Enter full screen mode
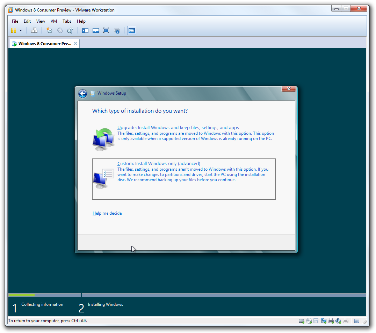Viewport: 376px width, 333px height. (106, 30)
